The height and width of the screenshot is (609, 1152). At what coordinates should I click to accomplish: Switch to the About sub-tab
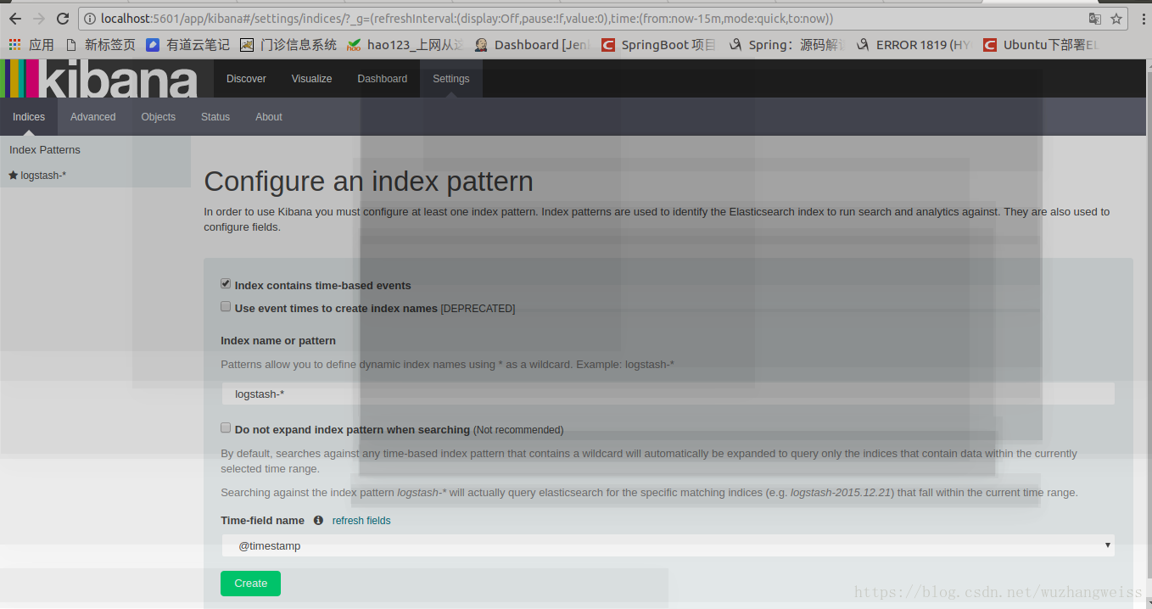coord(269,116)
